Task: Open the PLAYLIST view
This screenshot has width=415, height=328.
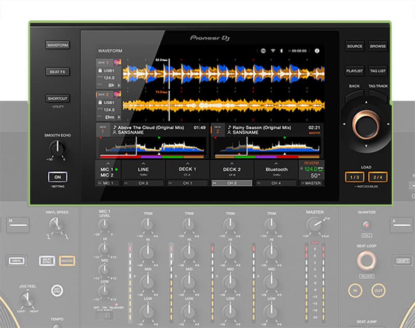Action: point(355,71)
